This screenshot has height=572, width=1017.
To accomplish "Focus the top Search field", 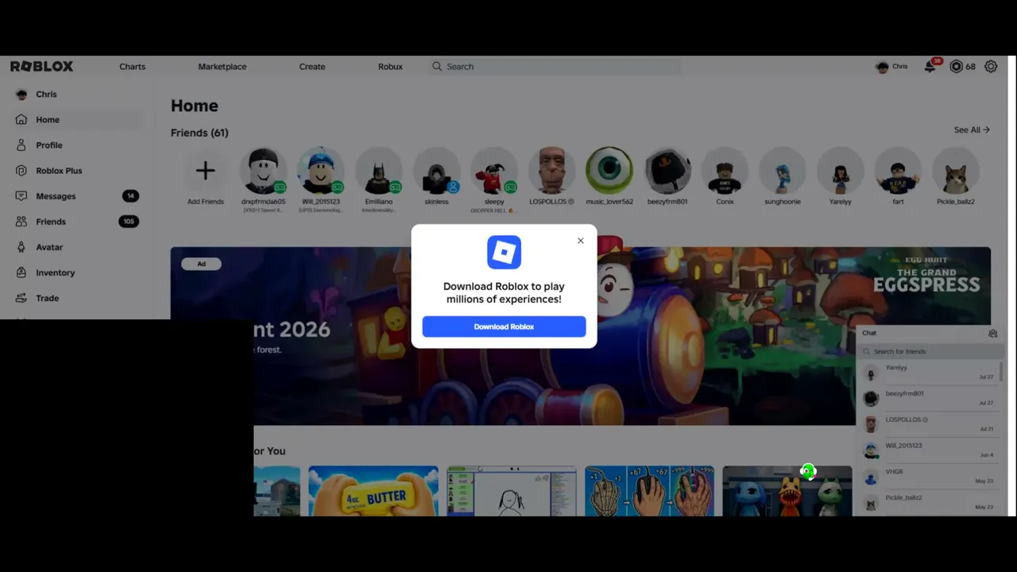I will click(x=555, y=67).
